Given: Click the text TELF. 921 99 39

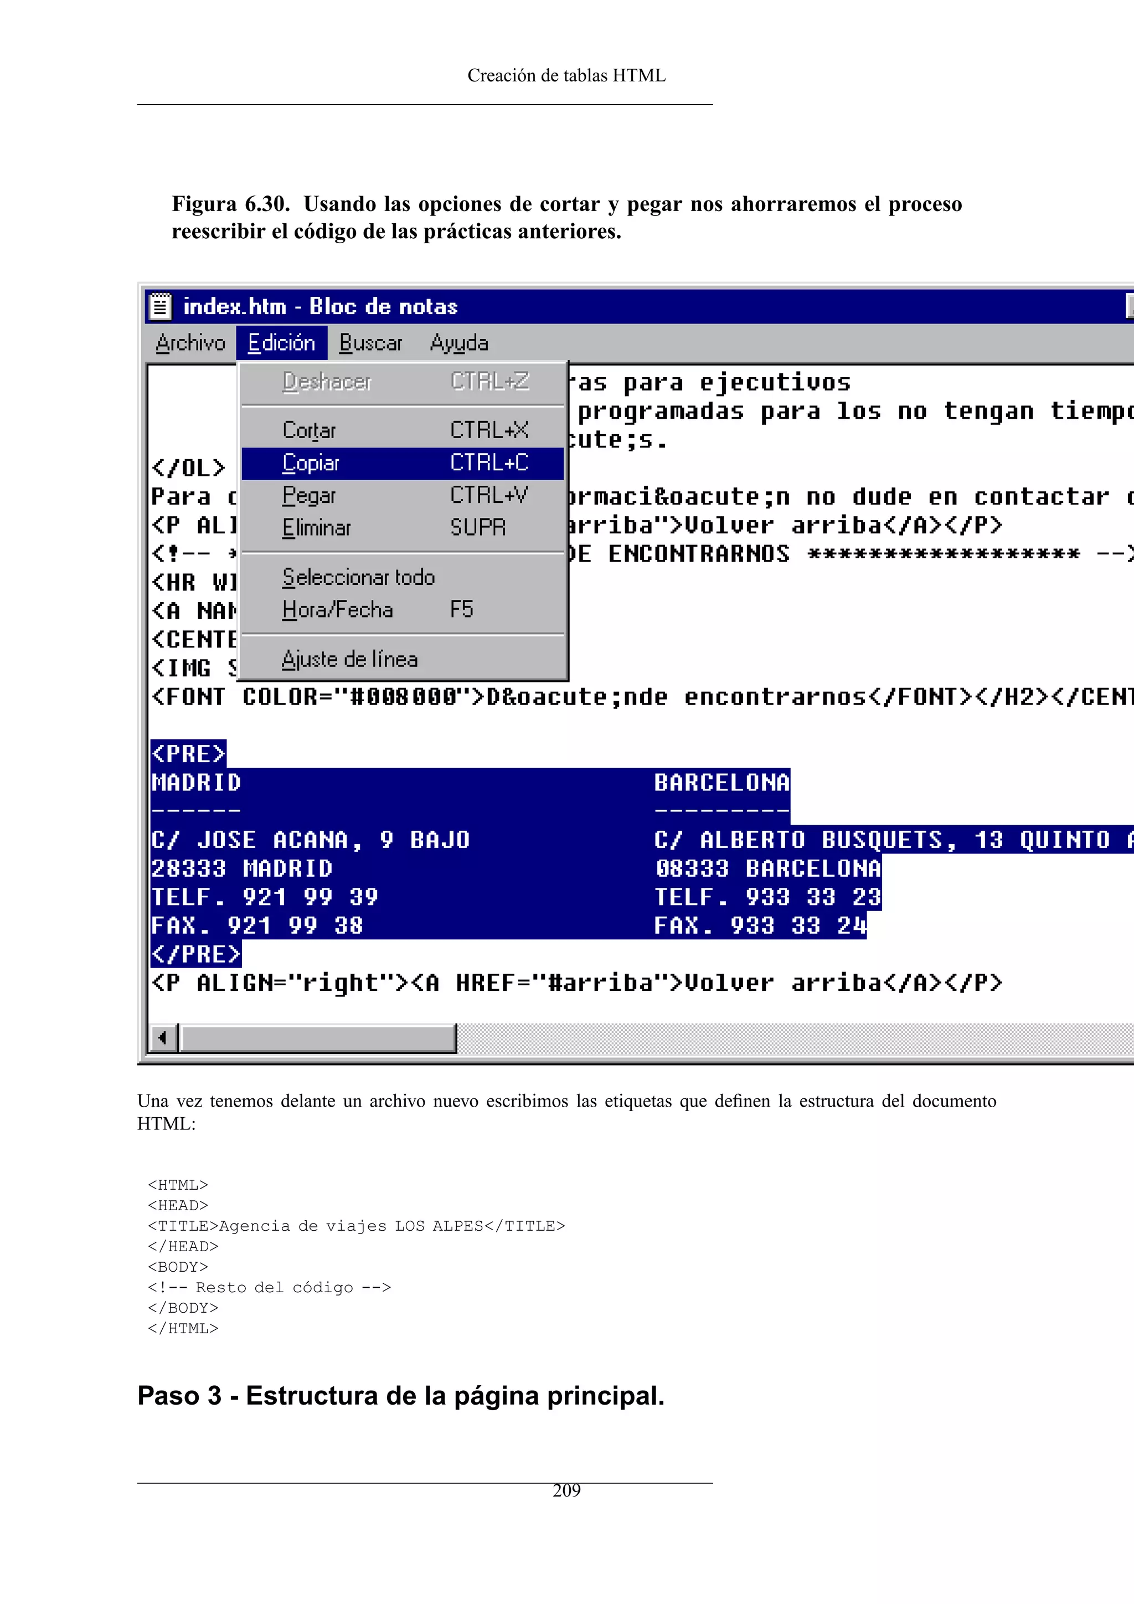Looking at the screenshot, I should click(265, 897).
